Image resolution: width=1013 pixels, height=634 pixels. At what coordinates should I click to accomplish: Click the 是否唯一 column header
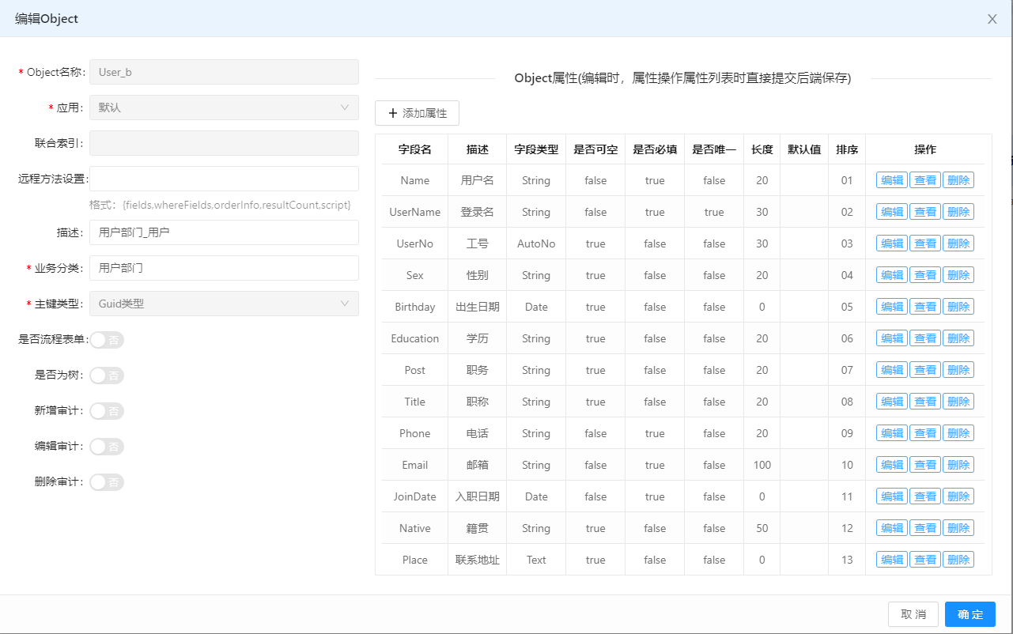pos(714,149)
